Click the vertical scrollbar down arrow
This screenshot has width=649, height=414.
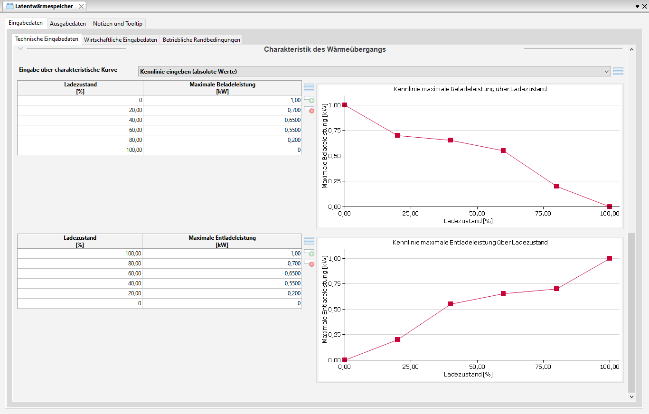click(631, 396)
